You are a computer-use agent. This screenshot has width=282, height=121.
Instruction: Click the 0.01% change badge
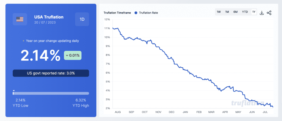(73, 56)
